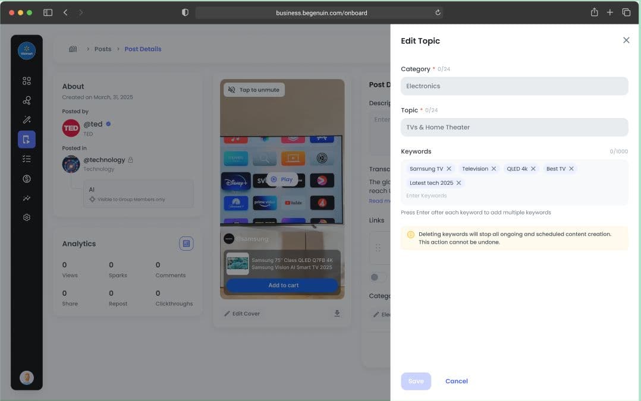This screenshot has width=641, height=401.
Task: Click the browser address bar
Action: click(319, 12)
